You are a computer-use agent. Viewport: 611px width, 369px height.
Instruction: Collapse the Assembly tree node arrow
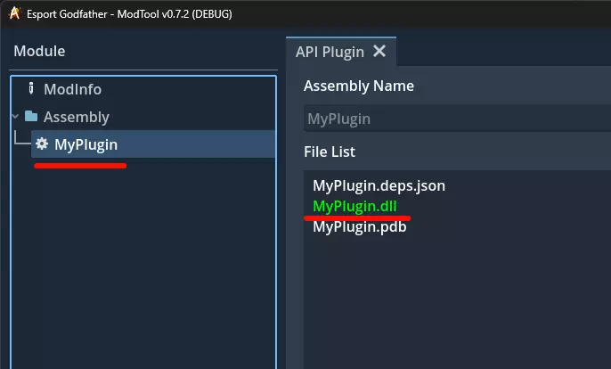[15, 117]
